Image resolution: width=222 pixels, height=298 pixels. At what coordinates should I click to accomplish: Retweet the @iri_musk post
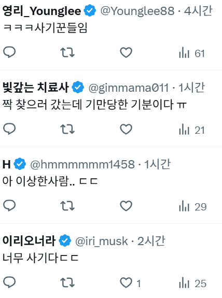(67, 282)
